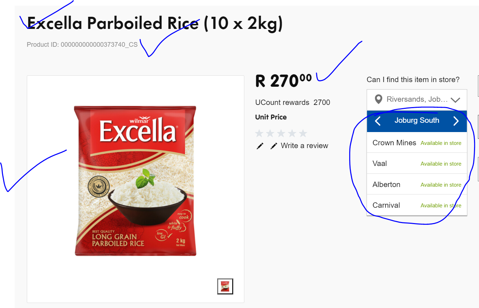Open the Riversands store selector field
479x308 pixels.
[x=417, y=100]
